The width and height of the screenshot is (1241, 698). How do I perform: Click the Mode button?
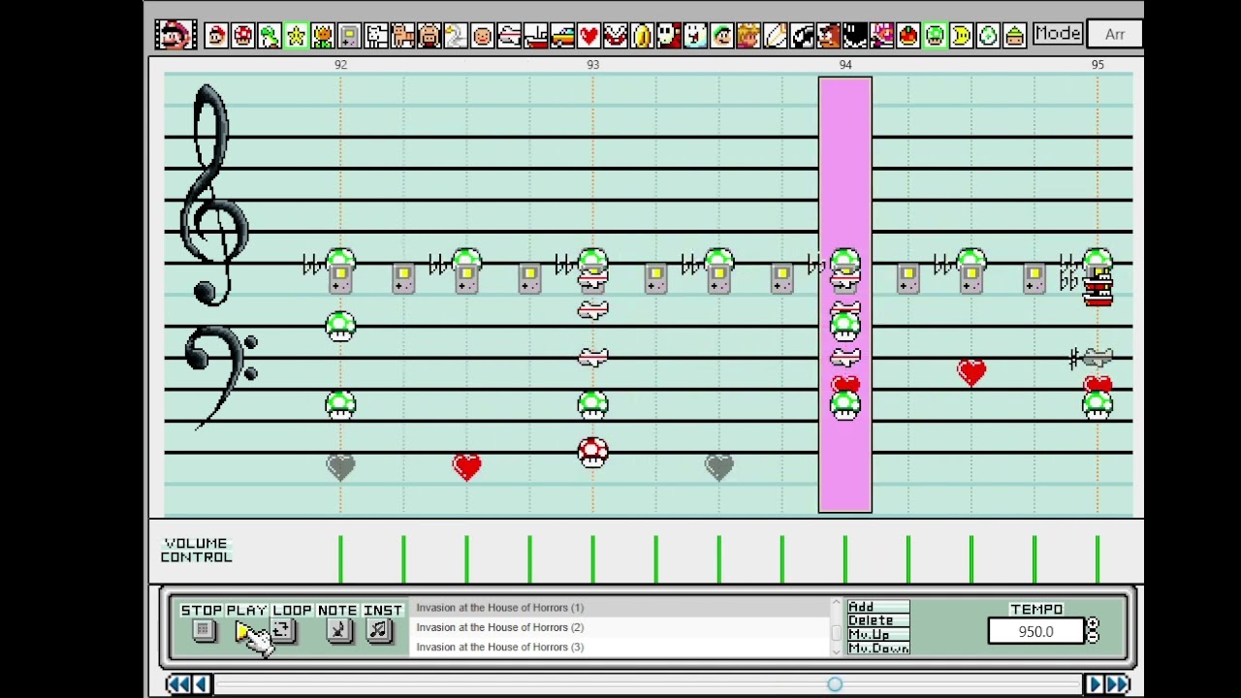pyautogui.click(x=1057, y=33)
